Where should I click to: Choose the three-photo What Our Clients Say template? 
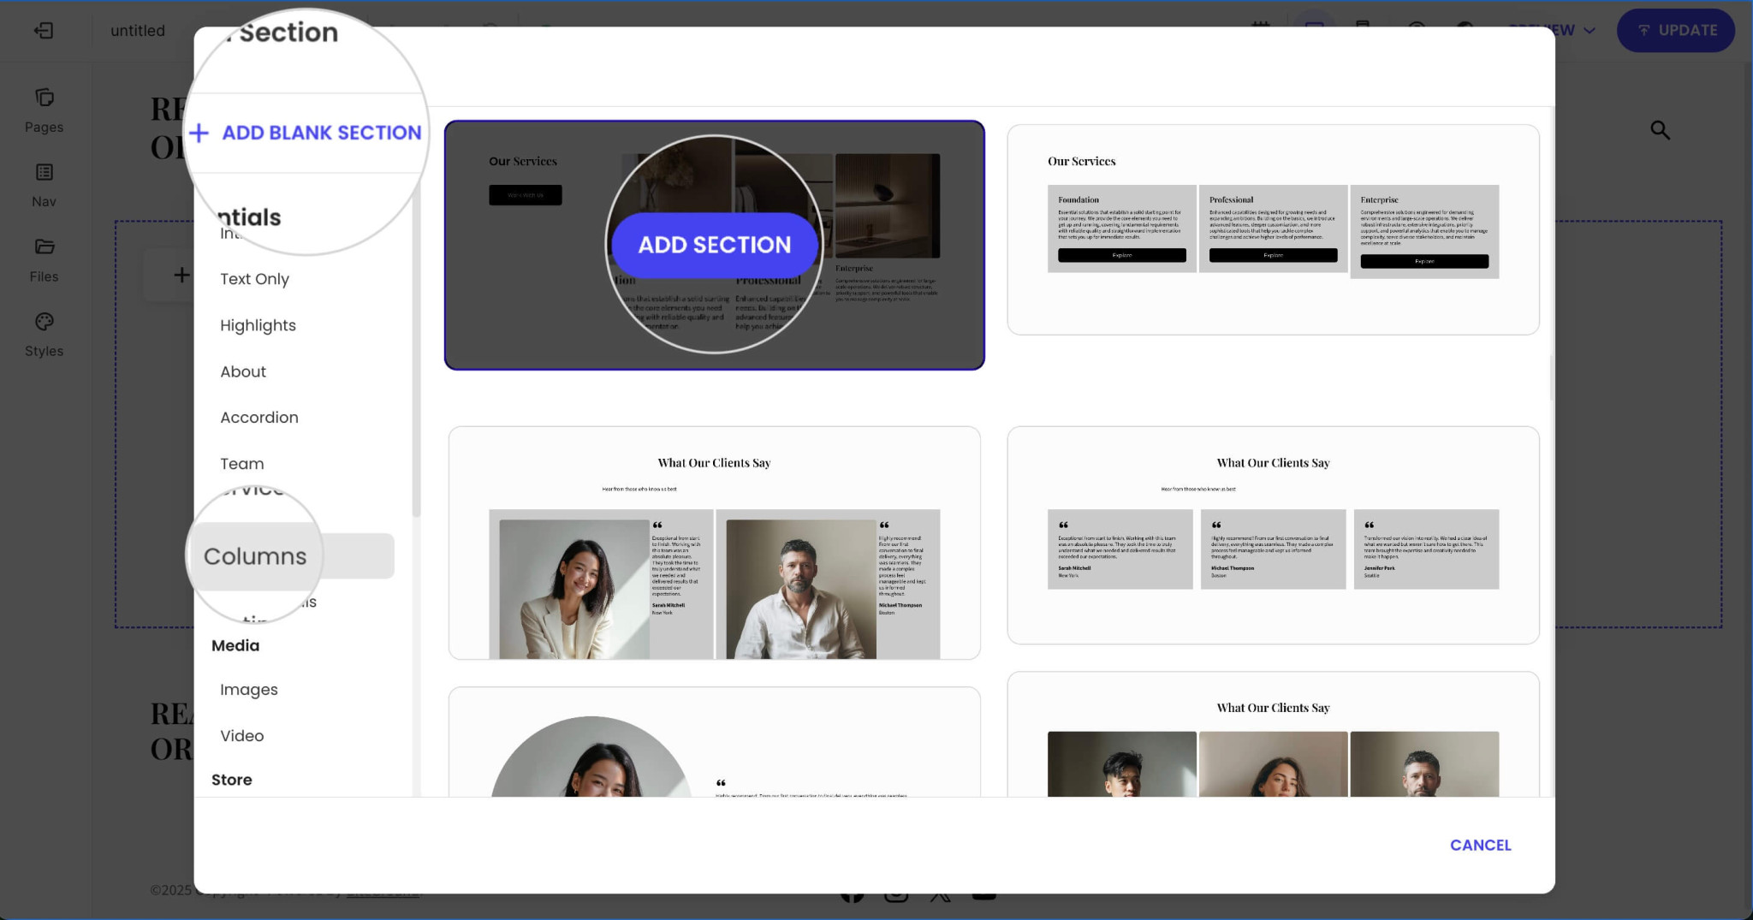click(x=1273, y=734)
